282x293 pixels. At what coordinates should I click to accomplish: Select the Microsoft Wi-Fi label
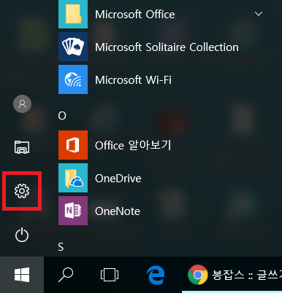pyautogui.click(x=133, y=80)
